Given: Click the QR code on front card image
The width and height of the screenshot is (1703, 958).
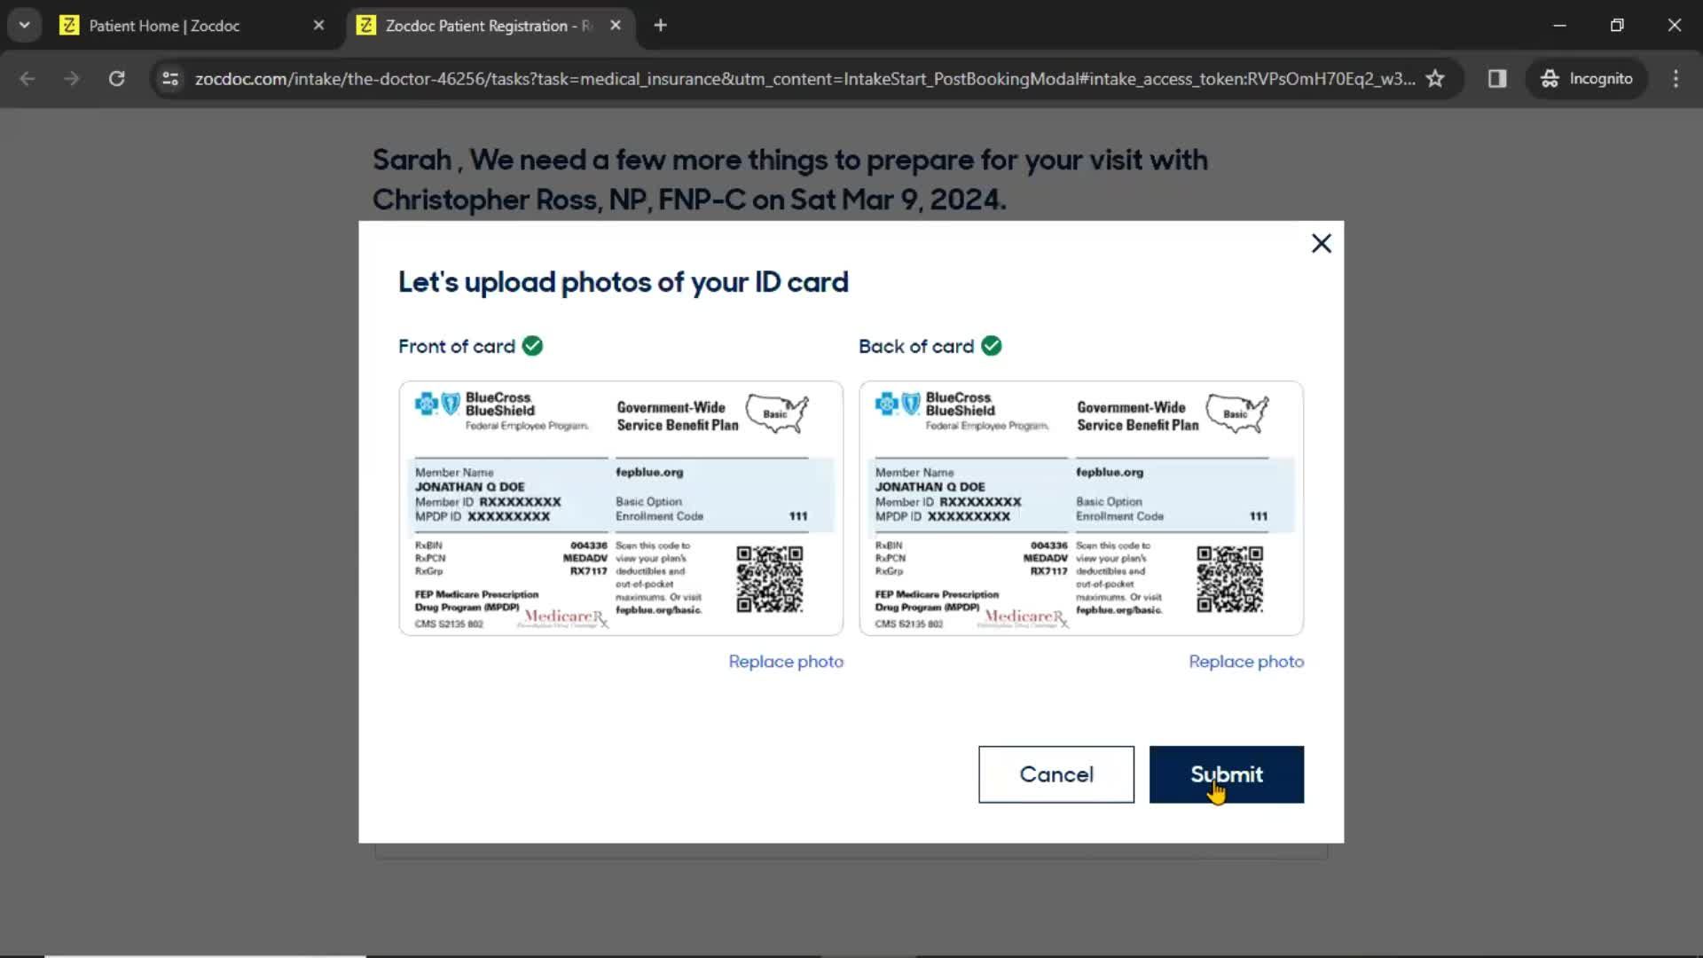Looking at the screenshot, I should 770,579.
